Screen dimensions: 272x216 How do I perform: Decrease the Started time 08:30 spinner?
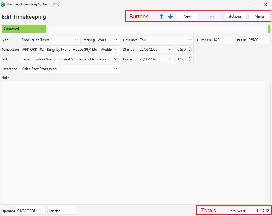pyautogui.click(x=190, y=51)
